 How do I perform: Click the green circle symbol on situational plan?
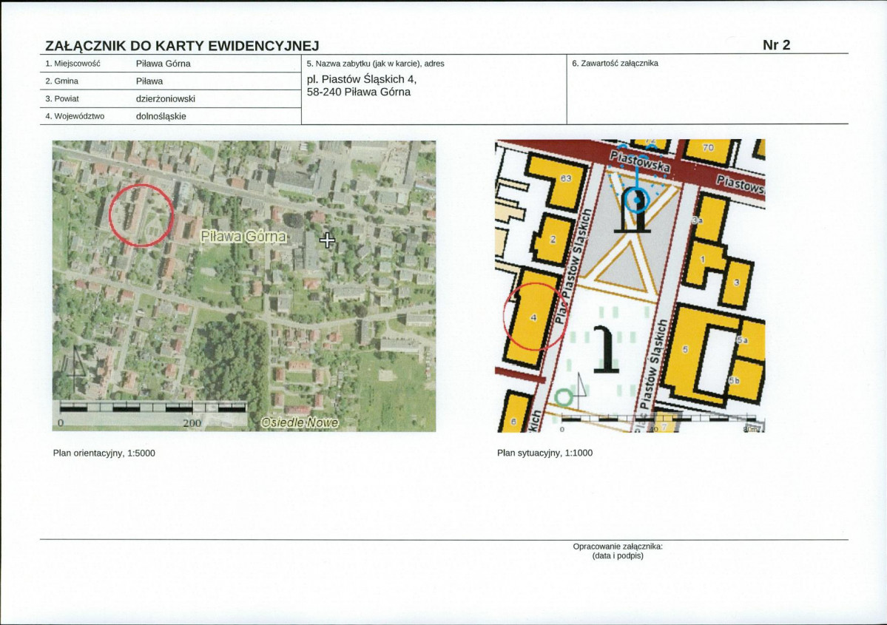click(x=563, y=397)
